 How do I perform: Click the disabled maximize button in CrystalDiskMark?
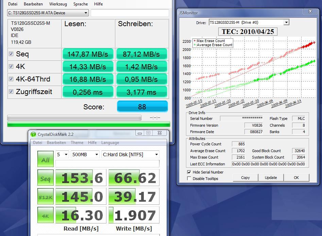[148, 133]
